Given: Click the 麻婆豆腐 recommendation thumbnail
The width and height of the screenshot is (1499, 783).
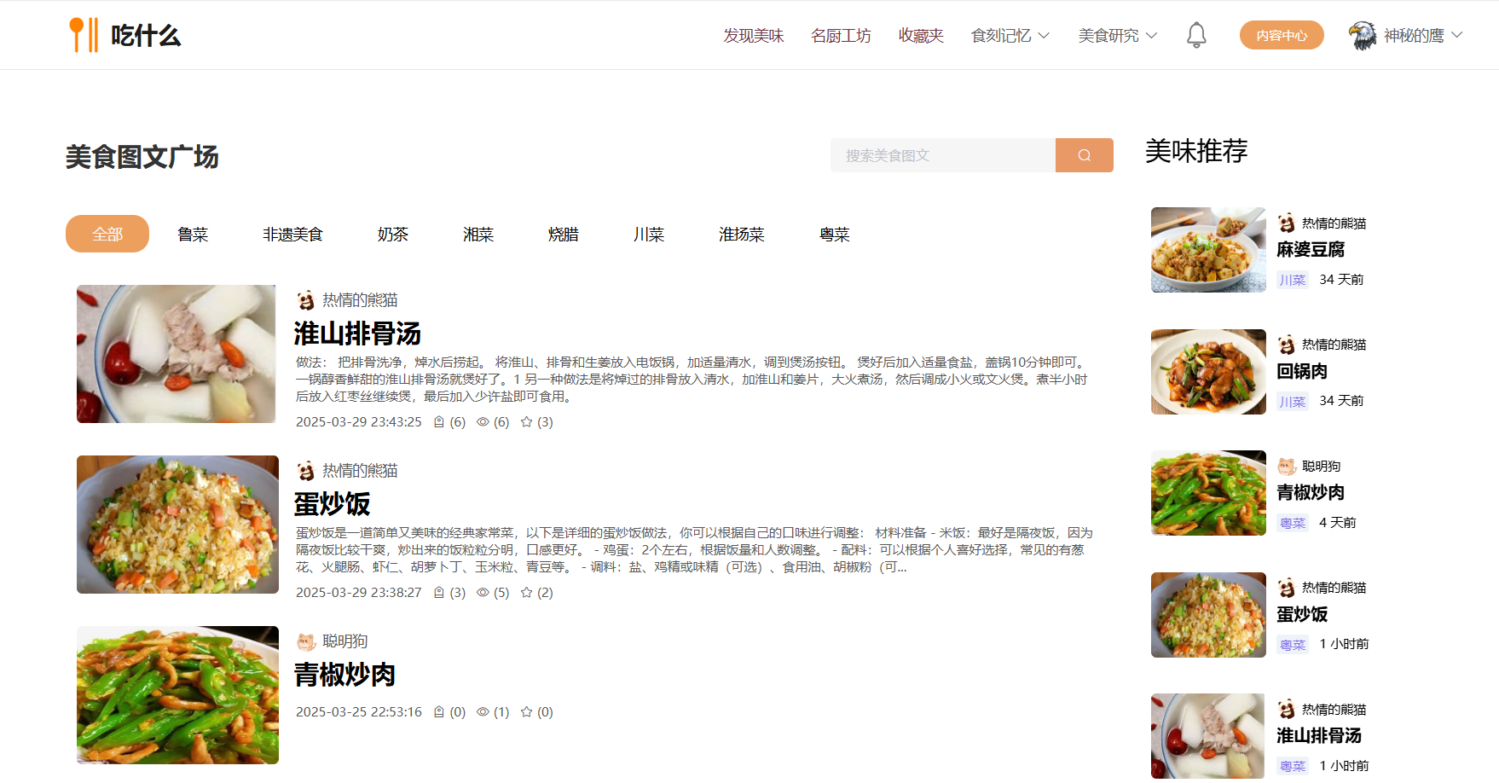Looking at the screenshot, I should [1208, 250].
